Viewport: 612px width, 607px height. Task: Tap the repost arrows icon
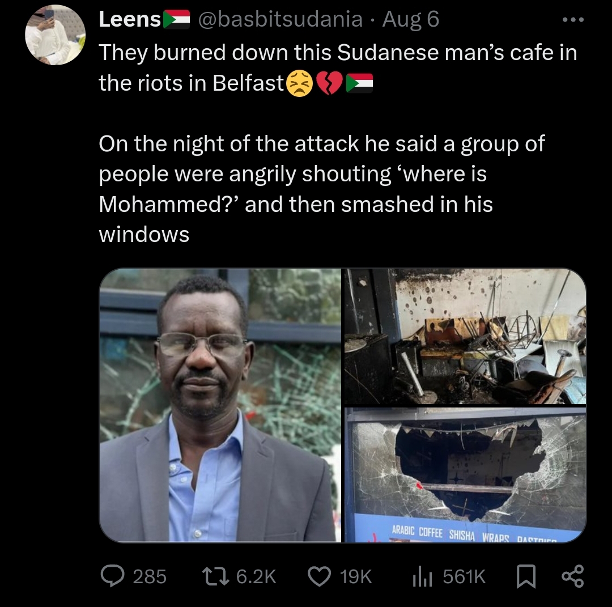pos(215,576)
